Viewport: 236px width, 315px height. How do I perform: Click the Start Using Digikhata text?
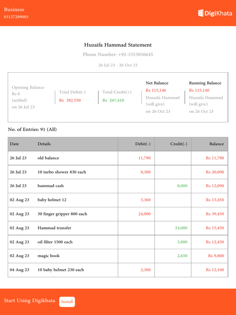point(29,301)
